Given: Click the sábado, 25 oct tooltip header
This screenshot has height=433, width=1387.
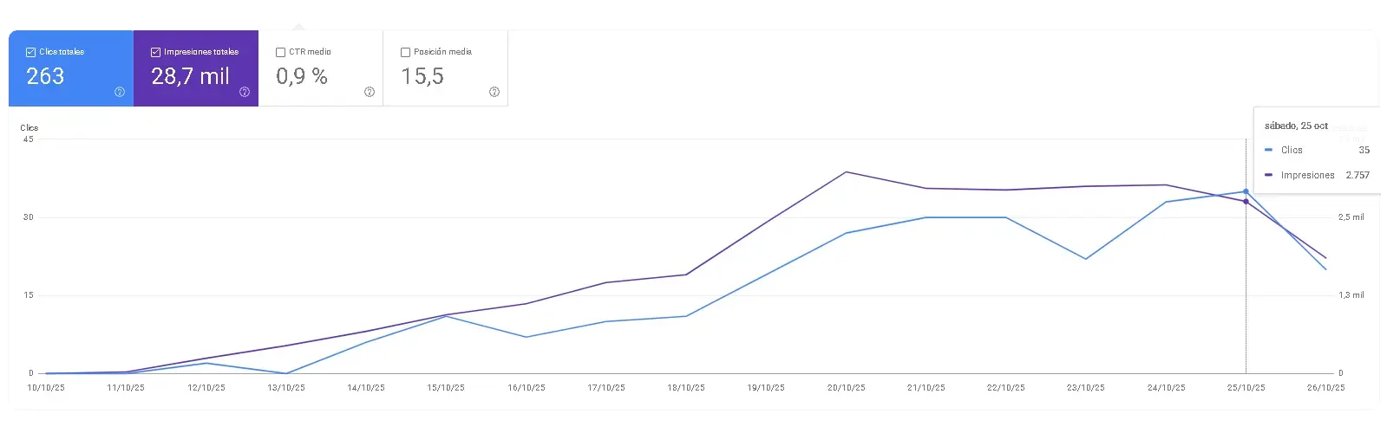Looking at the screenshot, I should coord(1296,126).
